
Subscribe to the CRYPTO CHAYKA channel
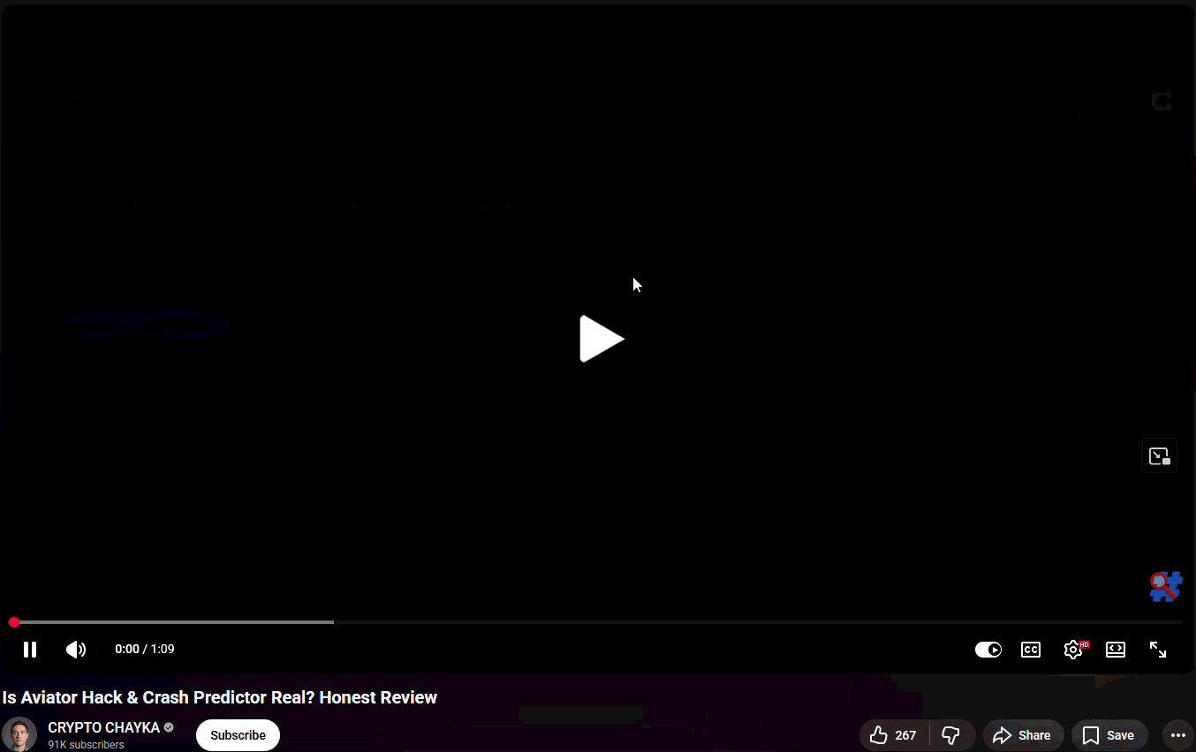coord(238,735)
